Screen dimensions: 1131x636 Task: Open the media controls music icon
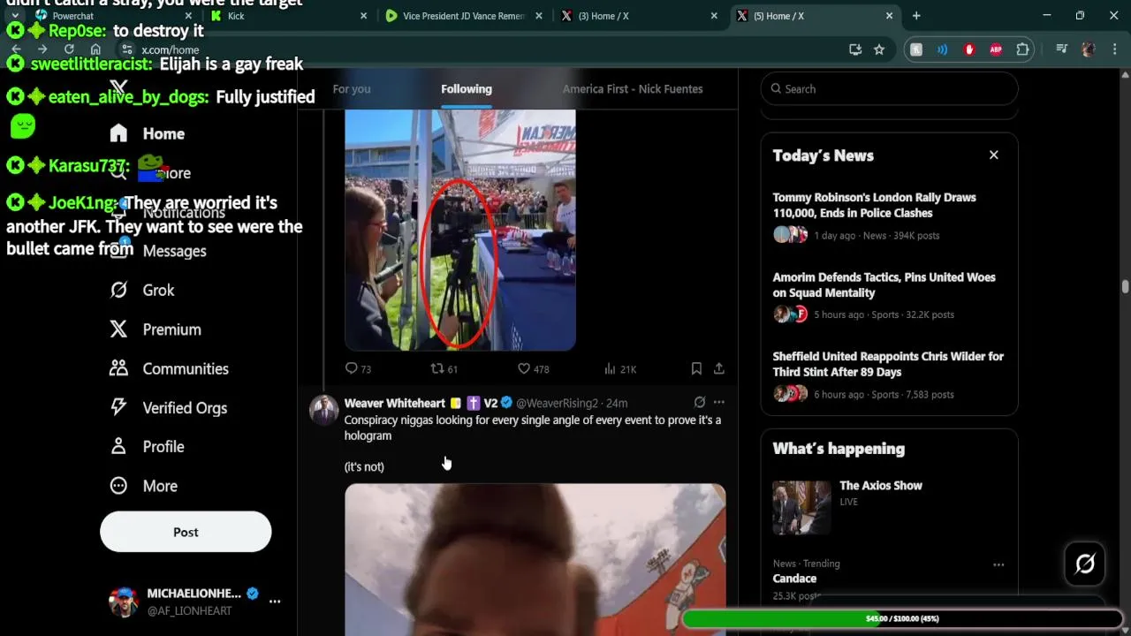tap(1062, 49)
